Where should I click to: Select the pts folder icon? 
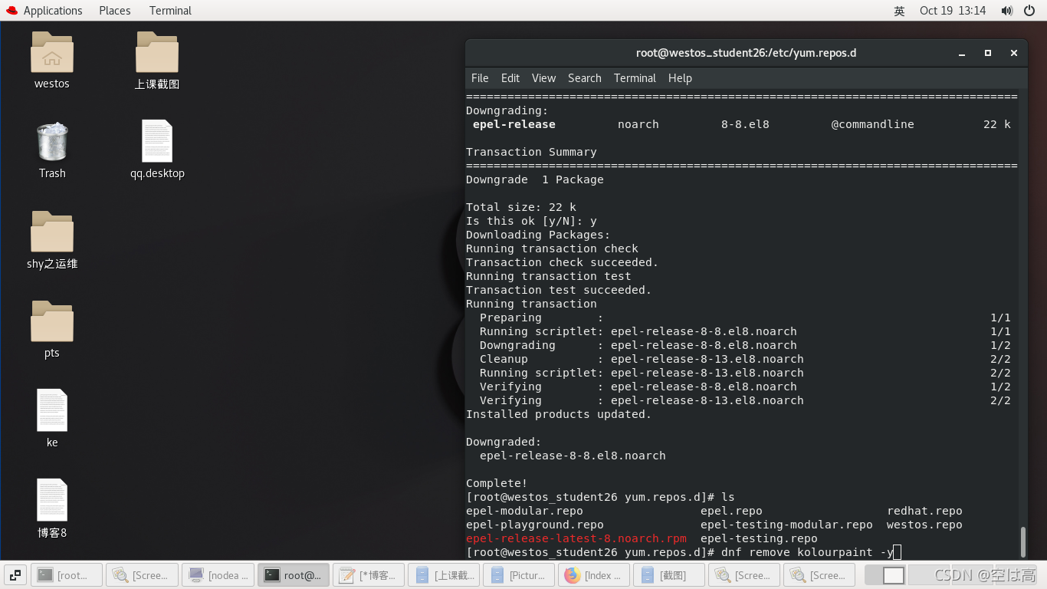pyautogui.click(x=52, y=321)
